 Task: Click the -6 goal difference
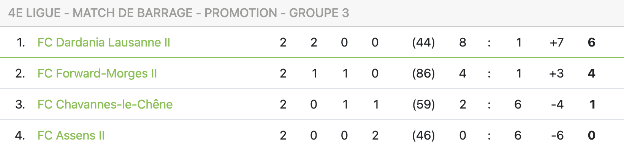click(x=557, y=135)
